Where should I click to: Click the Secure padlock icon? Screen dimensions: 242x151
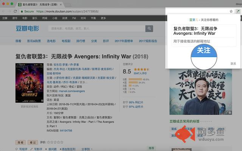pyautogui.click(x=22, y=11)
